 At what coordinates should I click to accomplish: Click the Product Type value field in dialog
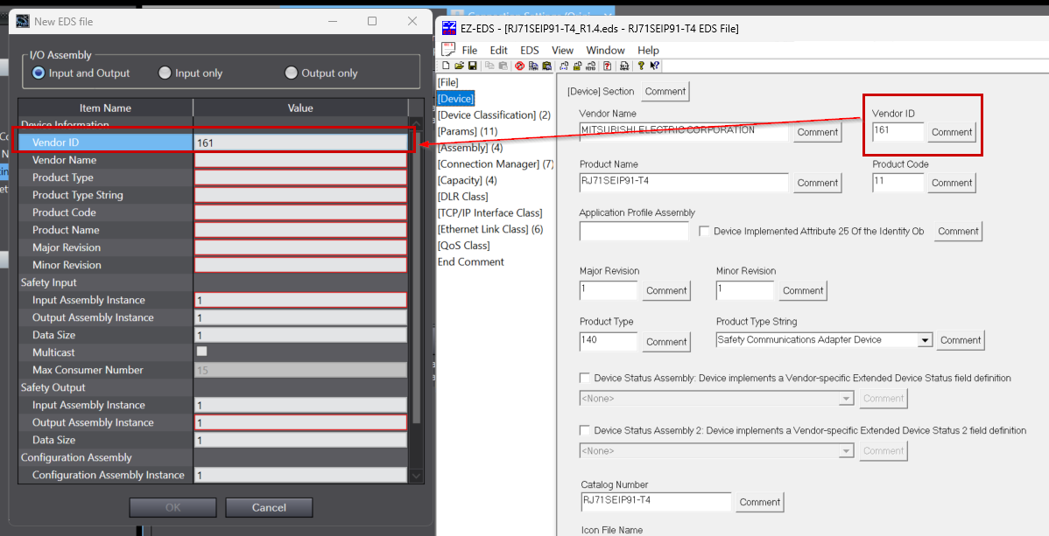coord(300,178)
